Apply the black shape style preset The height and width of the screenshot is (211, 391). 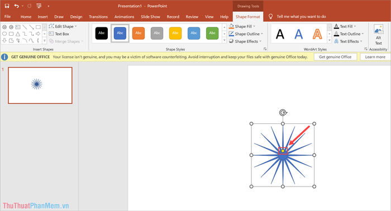coord(102,33)
